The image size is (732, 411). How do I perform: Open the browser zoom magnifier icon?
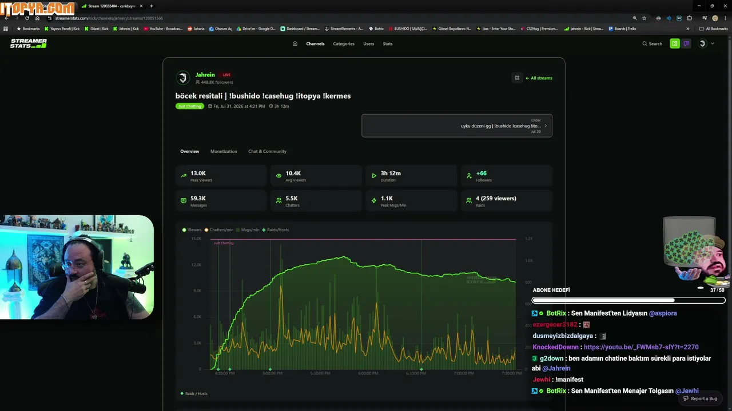(x=634, y=18)
